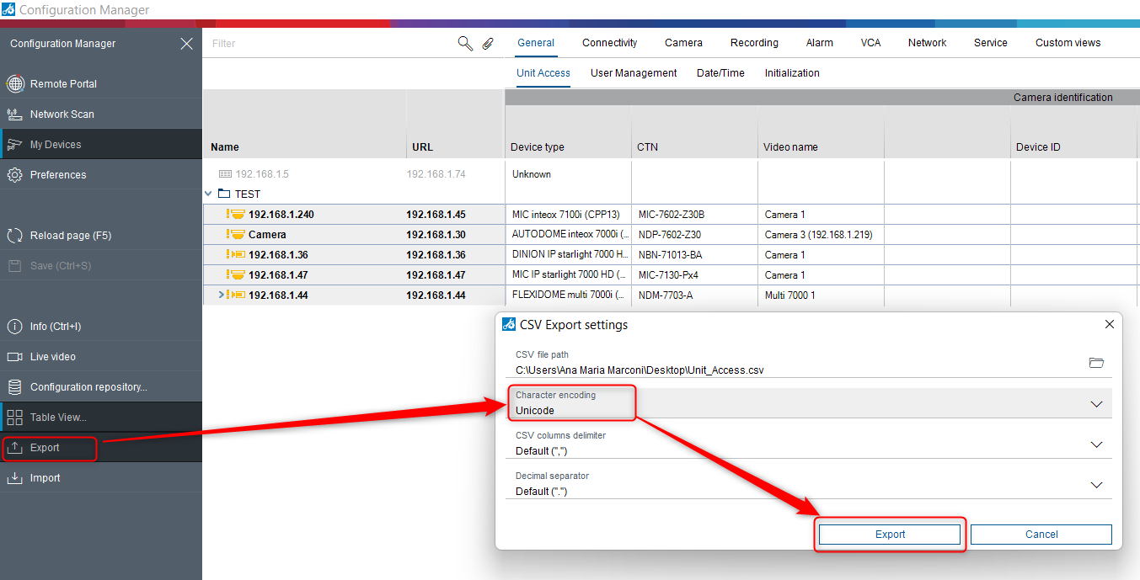Open the Configuration repository icon
This screenshot has width=1140, height=580.
(x=14, y=387)
